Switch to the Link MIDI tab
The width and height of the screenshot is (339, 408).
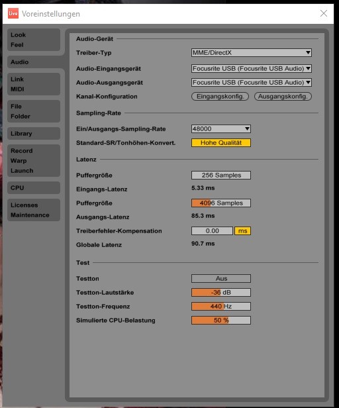34,84
